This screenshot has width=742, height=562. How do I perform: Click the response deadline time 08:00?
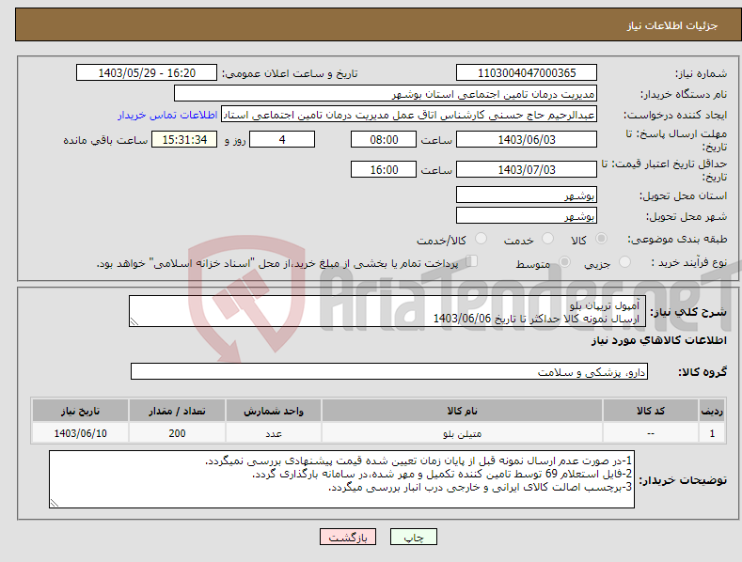click(384, 139)
